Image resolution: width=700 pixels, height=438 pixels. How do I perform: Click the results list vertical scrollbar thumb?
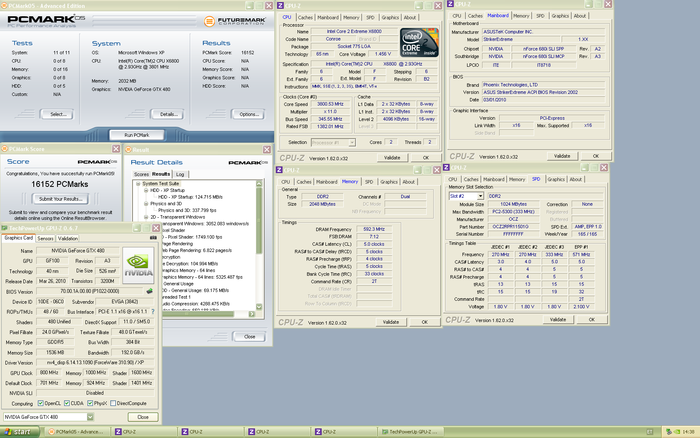tap(259, 220)
